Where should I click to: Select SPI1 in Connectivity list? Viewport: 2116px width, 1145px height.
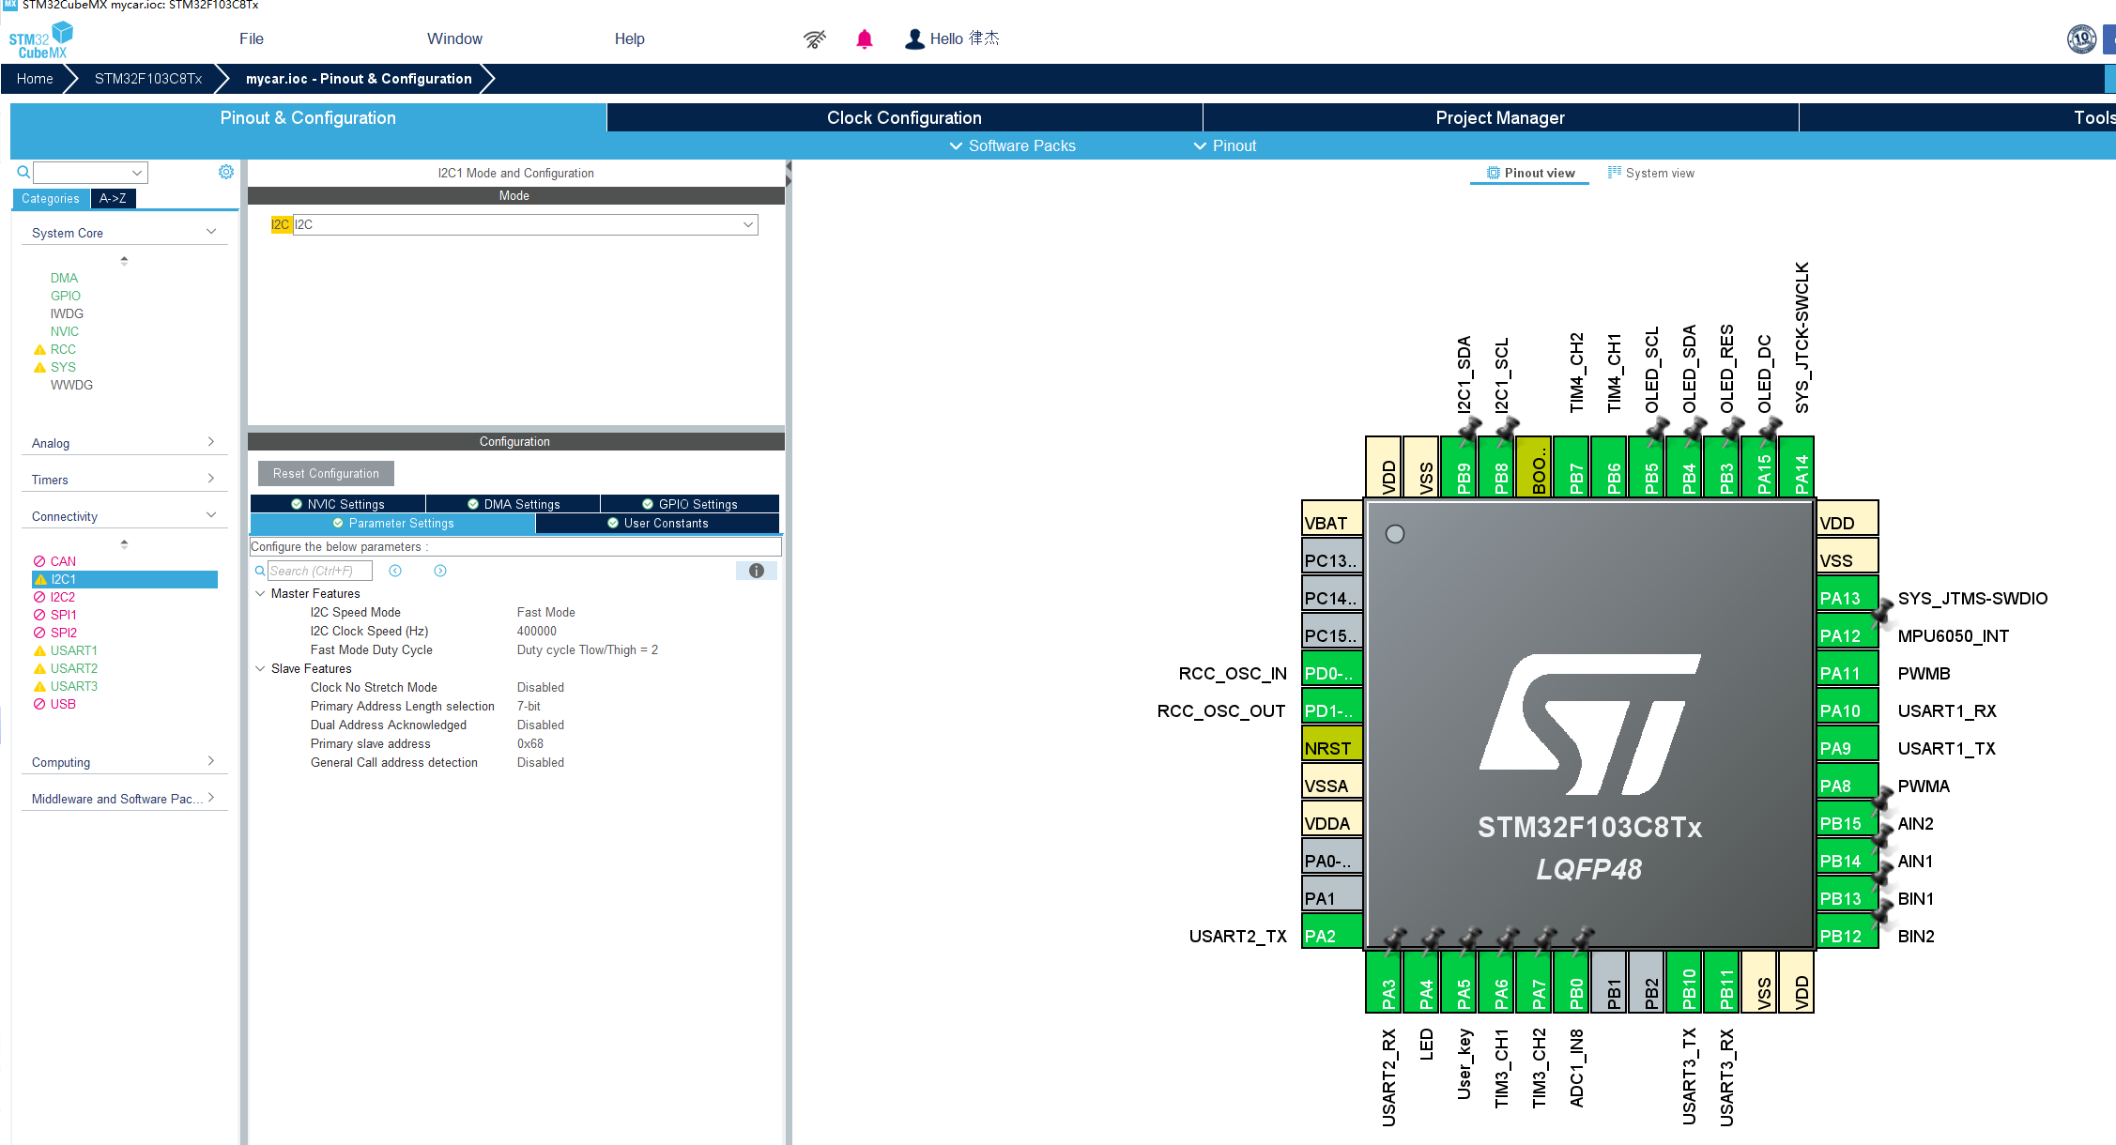tap(64, 615)
